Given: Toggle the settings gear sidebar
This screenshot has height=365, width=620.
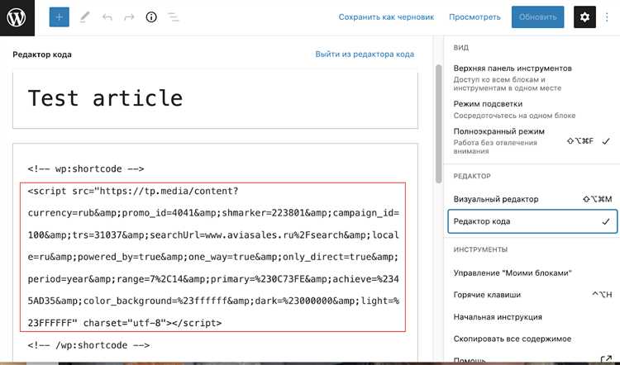Looking at the screenshot, I should [584, 17].
